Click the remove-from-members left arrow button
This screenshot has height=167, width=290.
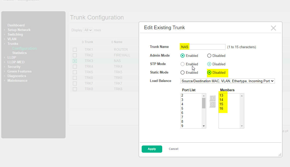click(x=212, y=104)
